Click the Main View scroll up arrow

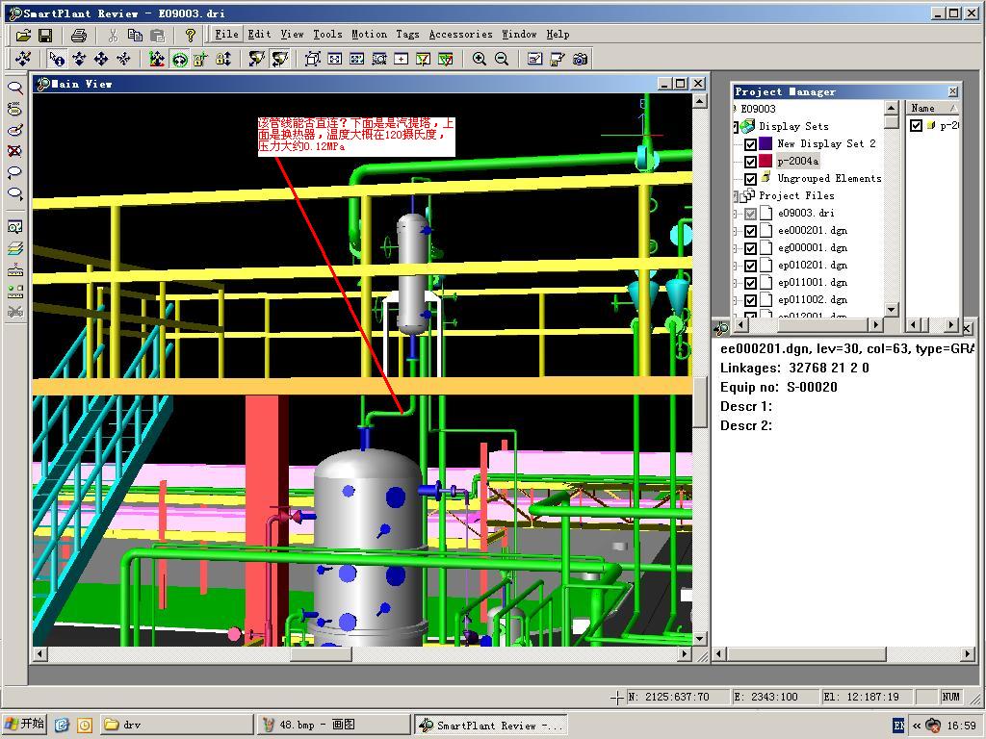tap(700, 100)
